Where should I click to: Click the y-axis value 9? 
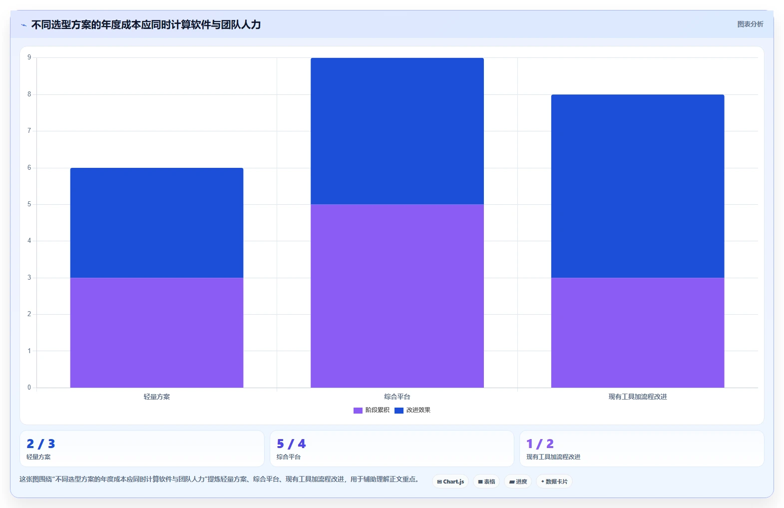(x=29, y=57)
